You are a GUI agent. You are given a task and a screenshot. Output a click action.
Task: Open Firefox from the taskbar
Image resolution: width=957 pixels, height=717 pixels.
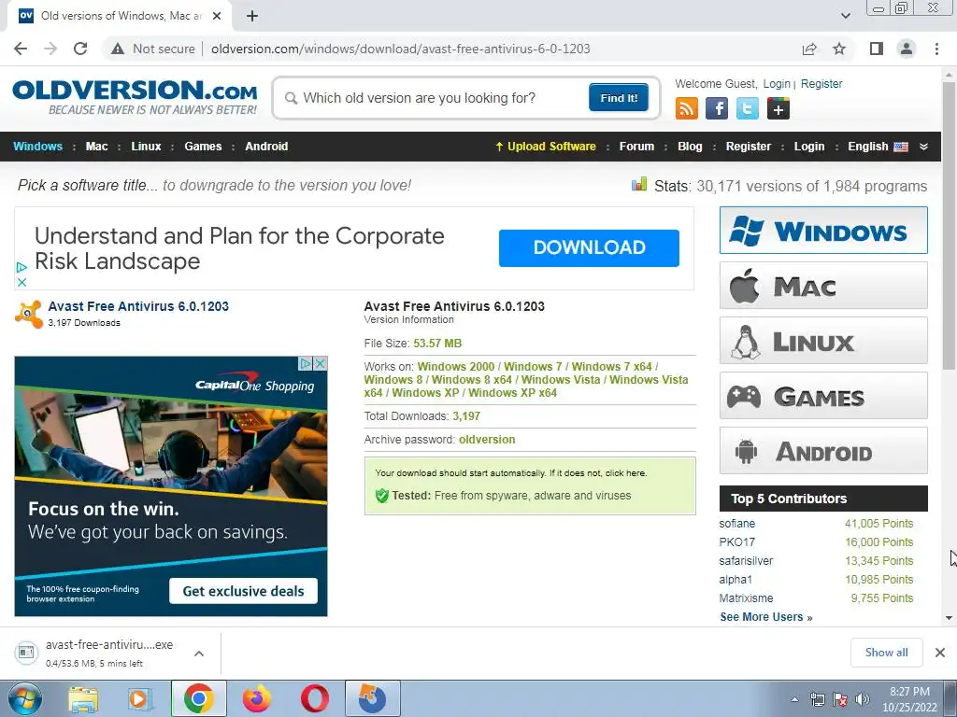pos(256,699)
